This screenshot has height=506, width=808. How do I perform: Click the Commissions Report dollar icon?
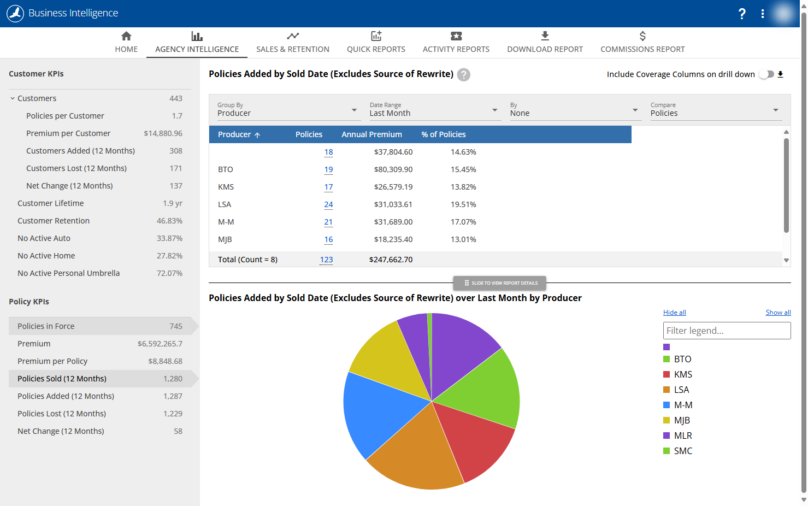click(642, 36)
